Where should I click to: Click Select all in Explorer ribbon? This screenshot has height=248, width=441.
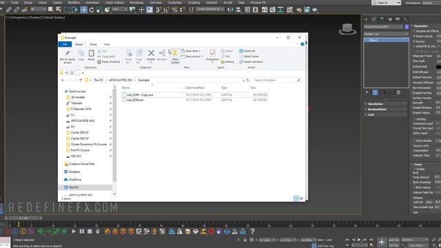(247, 51)
